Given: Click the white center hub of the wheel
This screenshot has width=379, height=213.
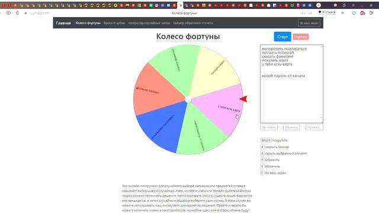Looking at the screenshot, I should click(188, 100).
